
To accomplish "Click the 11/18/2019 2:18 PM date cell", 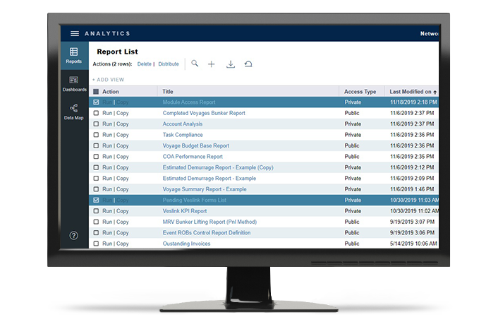I will click(x=413, y=102).
